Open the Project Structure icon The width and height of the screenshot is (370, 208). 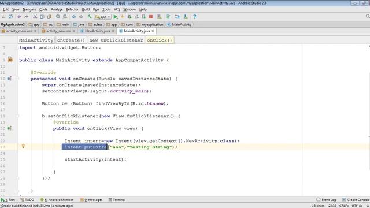click(177, 17)
